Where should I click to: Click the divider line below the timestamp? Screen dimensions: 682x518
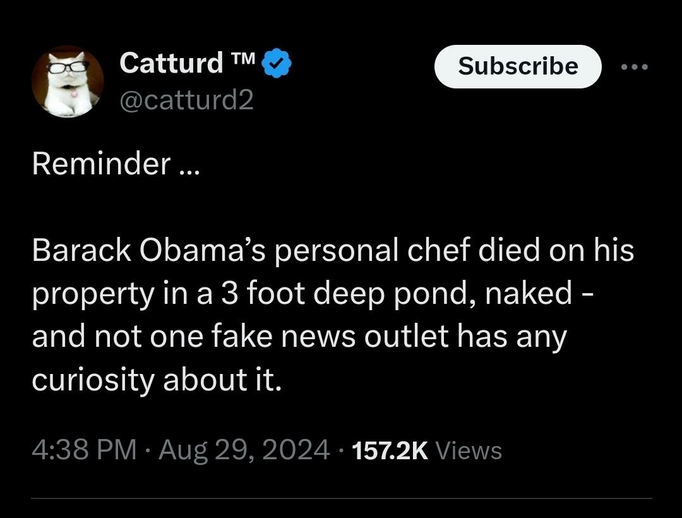[x=341, y=498]
